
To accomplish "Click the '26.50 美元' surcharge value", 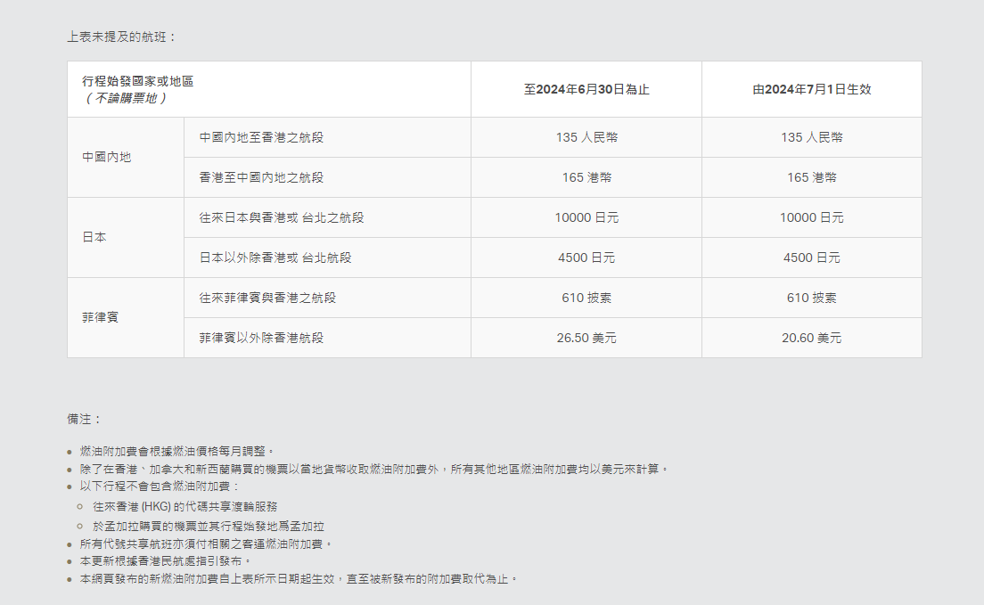I will (586, 339).
